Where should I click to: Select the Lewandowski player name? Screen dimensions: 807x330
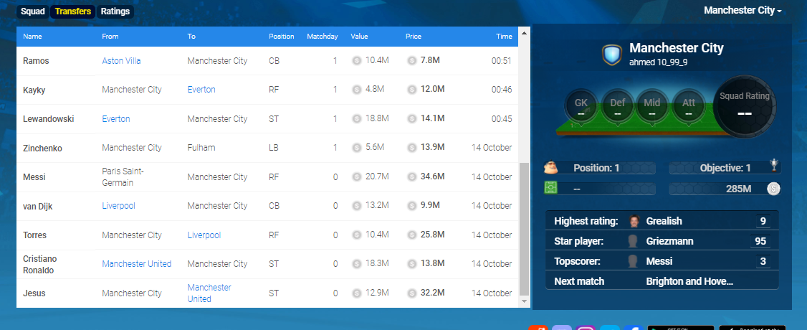coord(49,119)
